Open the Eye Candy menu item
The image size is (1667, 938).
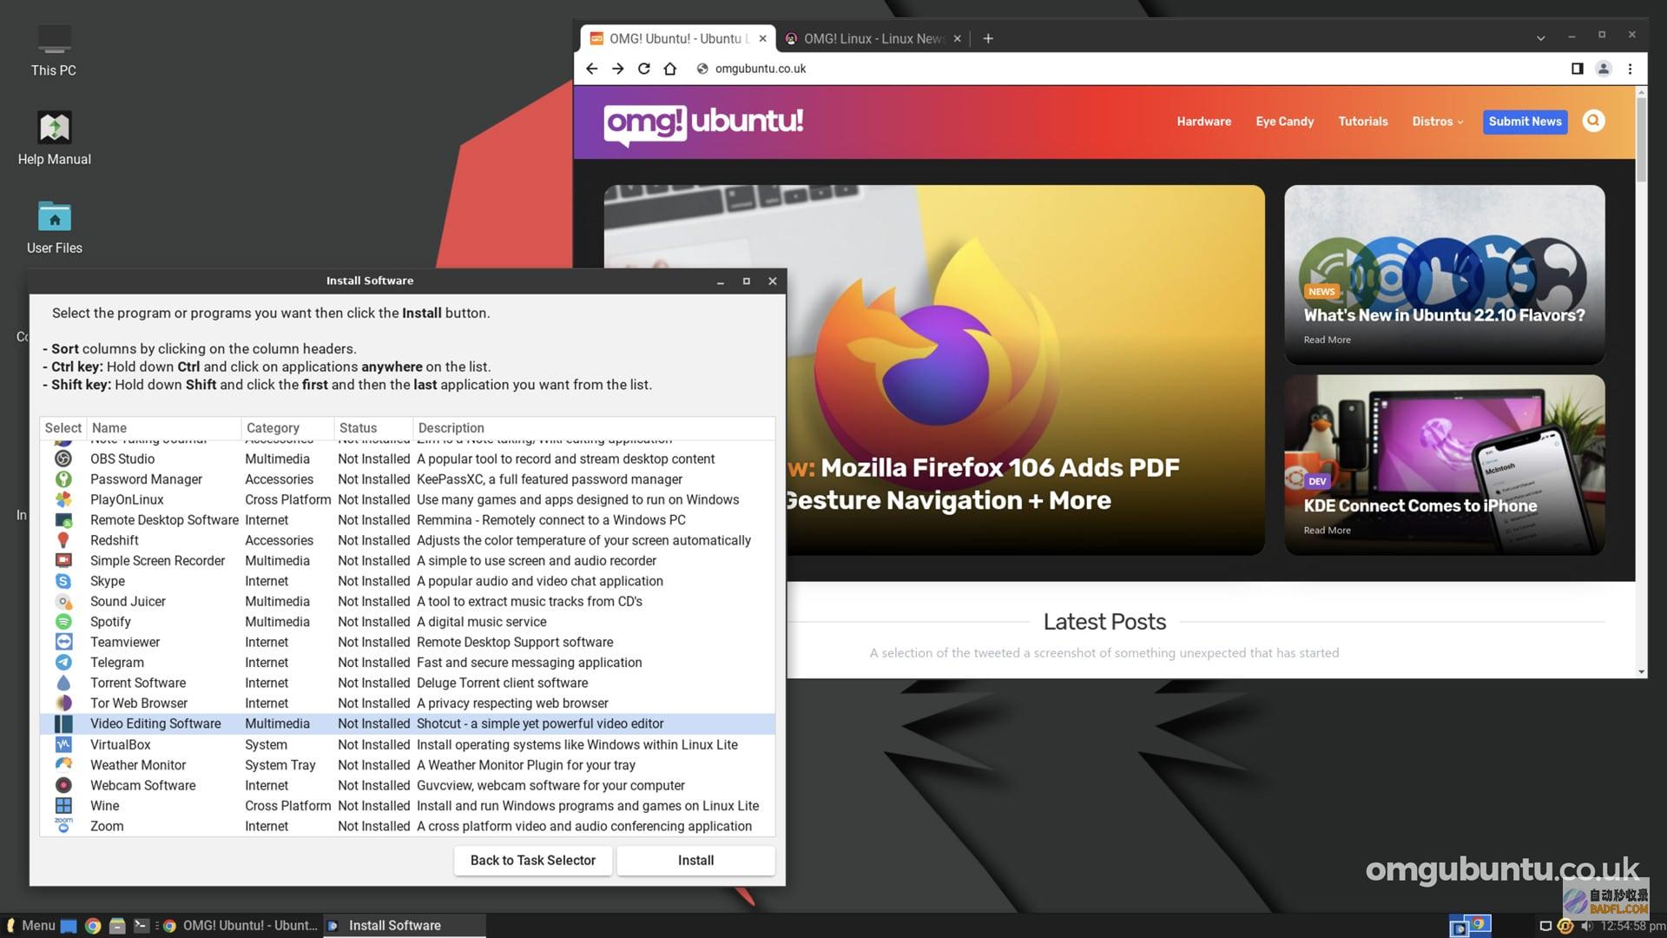pos(1284,122)
